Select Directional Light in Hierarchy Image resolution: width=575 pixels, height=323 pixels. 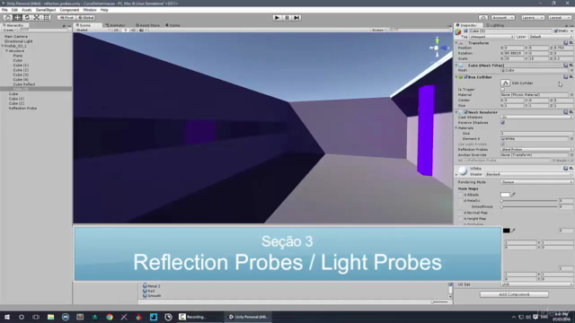tap(18, 41)
